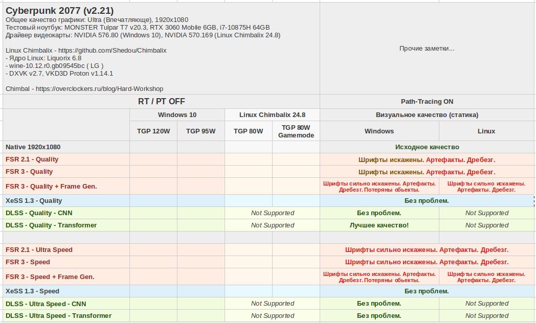Click the "Native 1920x1080" row label

click(33, 147)
